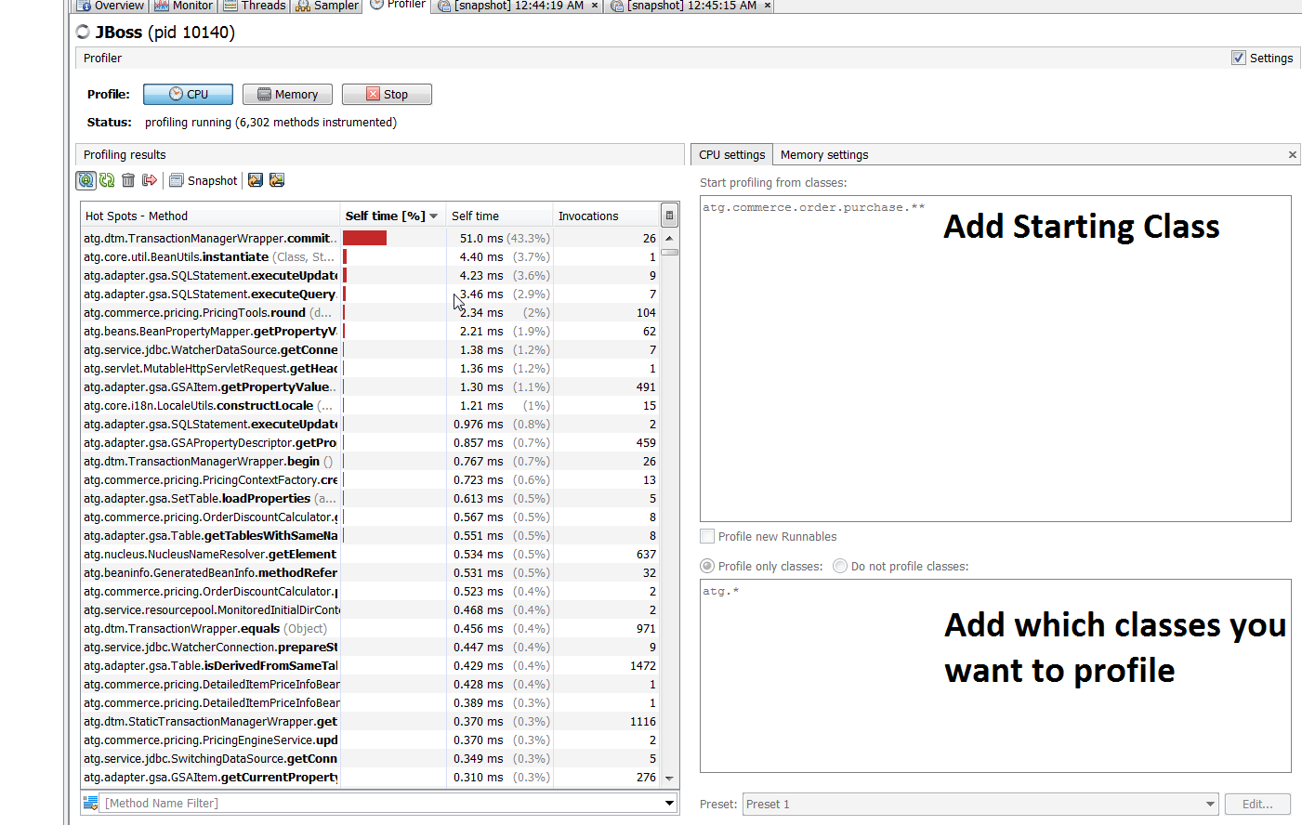The image size is (1302, 825).
Task: Select the PricingTools.round method row
Action: click(370, 312)
